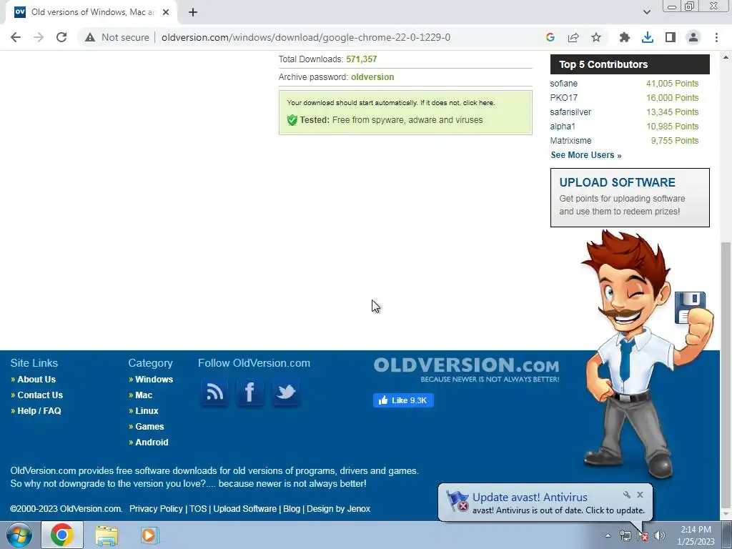Click the Facebook Like 9.3K button
The height and width of the screenshot is (549, 732).
[403, 400]
